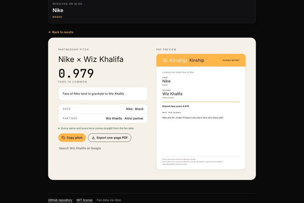Click the Kinship rings logo in PDF preview
Screen dimensions: 304x203
pyautogui.click(x=165, y=60)
